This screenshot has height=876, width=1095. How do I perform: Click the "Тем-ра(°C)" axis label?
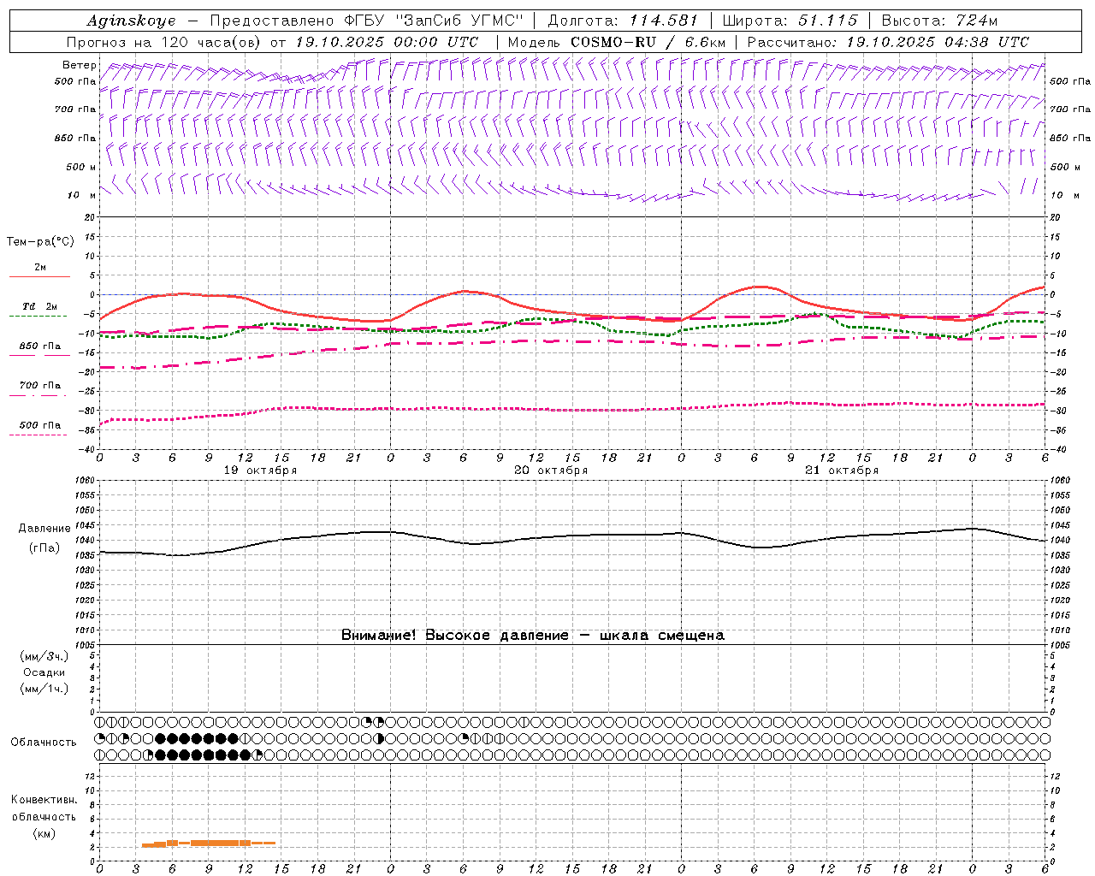click(40, 241)
